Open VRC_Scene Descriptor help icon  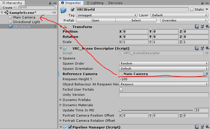point(197,48)
